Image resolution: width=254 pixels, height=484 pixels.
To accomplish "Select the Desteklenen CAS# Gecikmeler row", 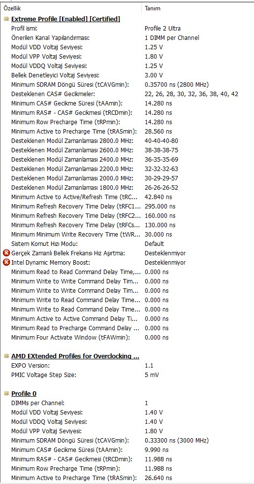I will (x=127, y=94).
